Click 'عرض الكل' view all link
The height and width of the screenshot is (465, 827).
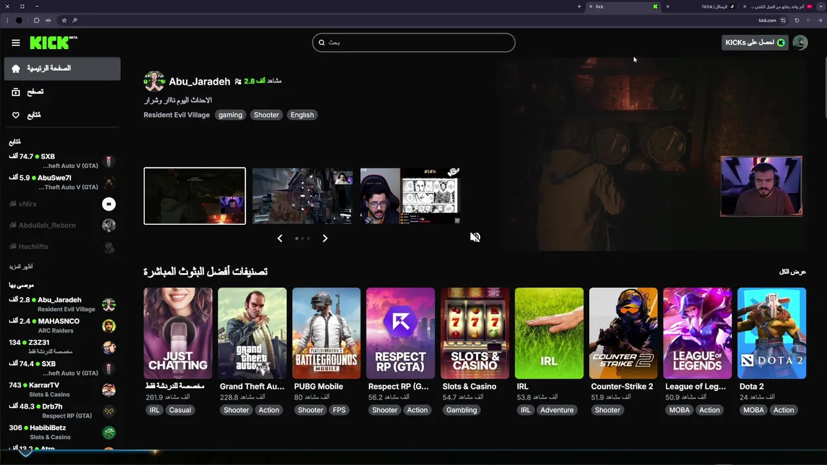coord(793,272)
